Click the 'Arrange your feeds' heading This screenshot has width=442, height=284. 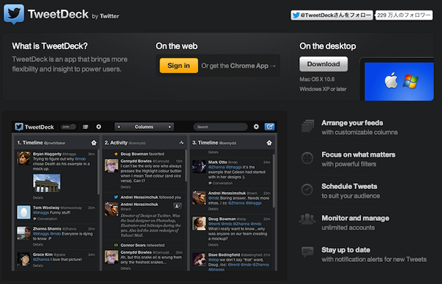click(352, 123)
